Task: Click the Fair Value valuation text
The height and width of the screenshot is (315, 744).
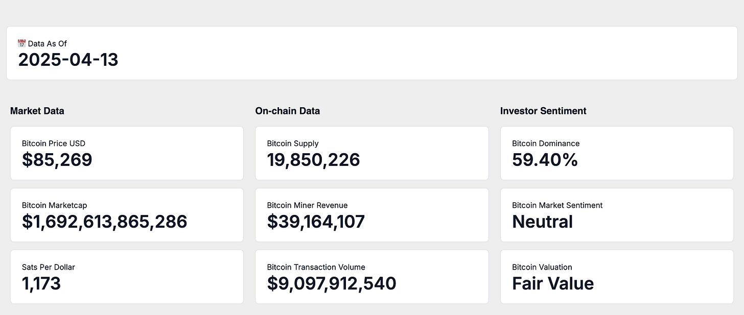Action: tap(553, 283)
